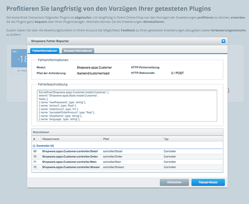
Task: Click the controller/Stream path cell
Action: pos(113,167)
